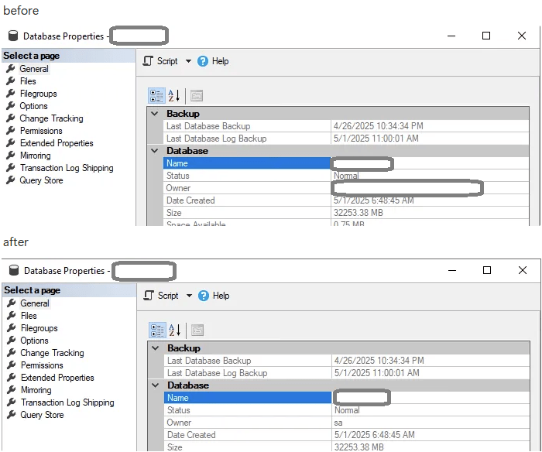Collapse the Backup section in the before property grid

tap(156, 114)
